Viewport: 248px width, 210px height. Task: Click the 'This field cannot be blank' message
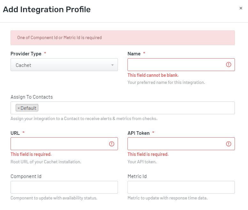point(153,75)
